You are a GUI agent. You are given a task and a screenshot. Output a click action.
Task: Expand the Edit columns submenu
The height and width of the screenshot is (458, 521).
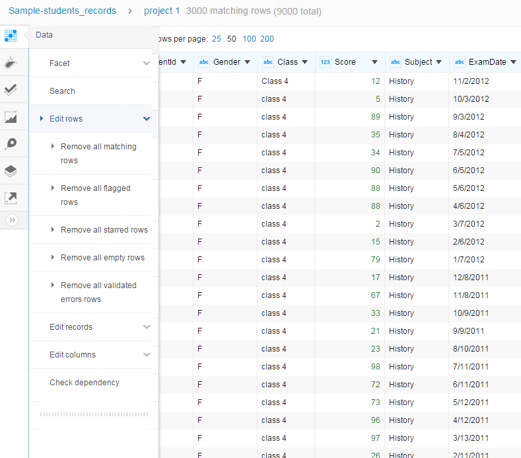pyautogui.click(x=147, y=355)
